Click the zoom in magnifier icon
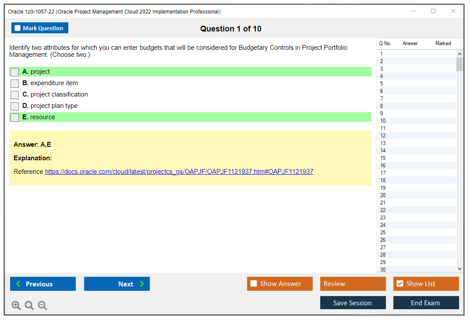The width and height of the screenshot is (470, 321). pos(16,305)
